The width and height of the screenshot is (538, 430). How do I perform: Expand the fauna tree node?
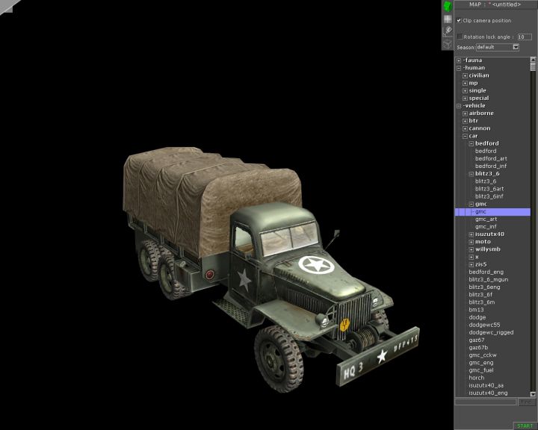coord(459,60)
